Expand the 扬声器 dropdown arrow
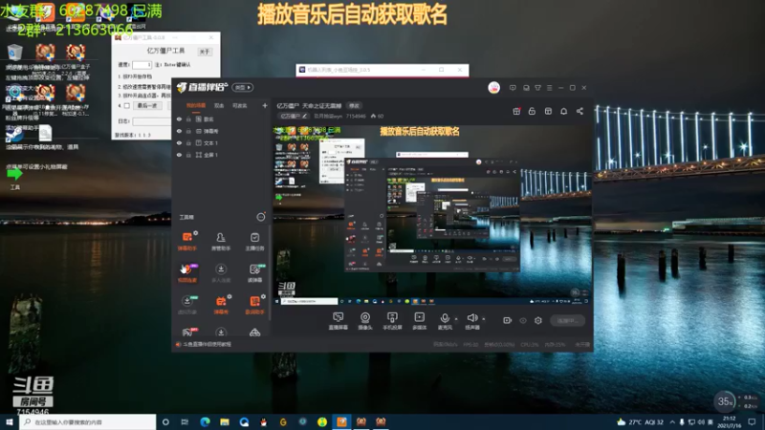Screen dimensions: 765x430 tap(484, 319)
